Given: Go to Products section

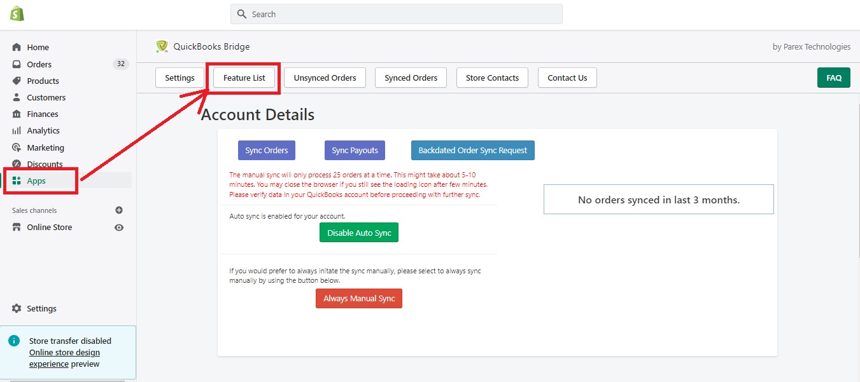Looking at the screenshot, I should pyautogui.click(x=43, y=81).
